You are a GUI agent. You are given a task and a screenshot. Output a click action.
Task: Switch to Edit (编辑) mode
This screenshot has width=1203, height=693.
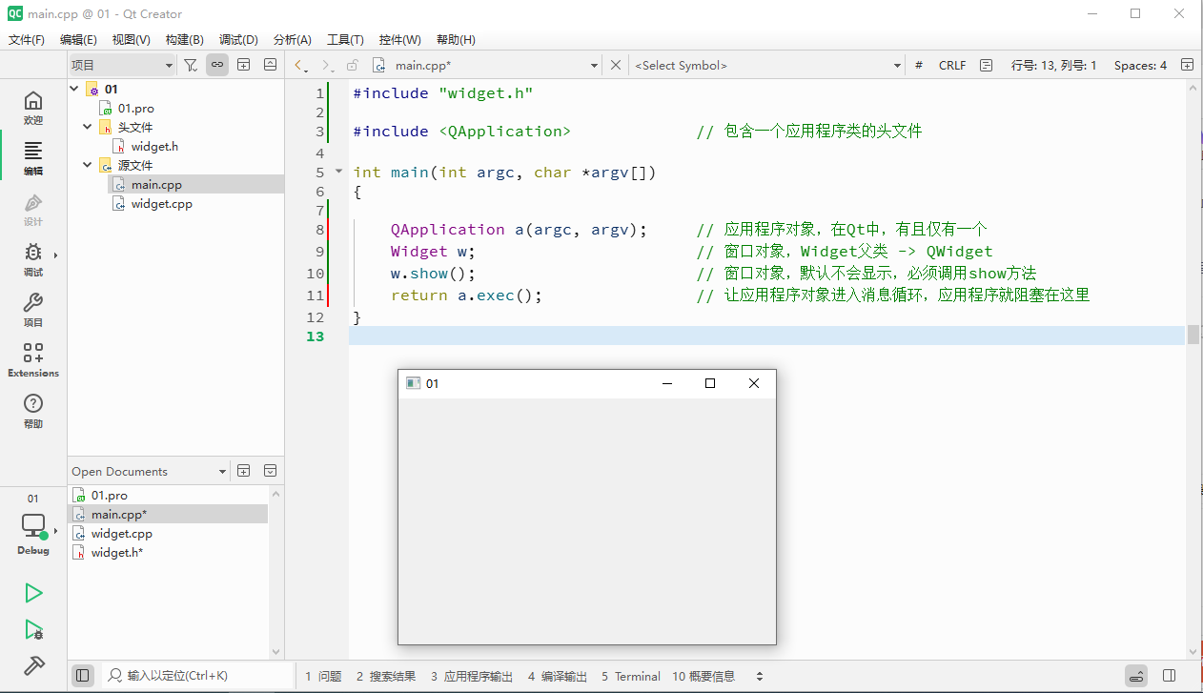[33, 158]
